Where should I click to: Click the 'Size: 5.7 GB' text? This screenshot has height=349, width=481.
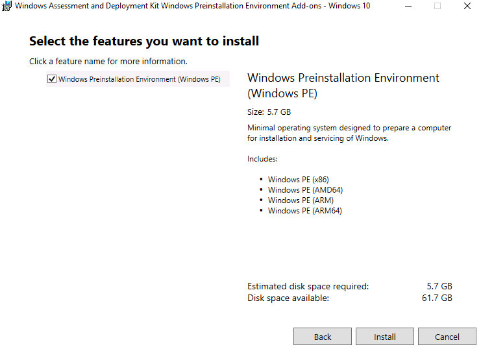pyautogui.click(x=269, y=112)
